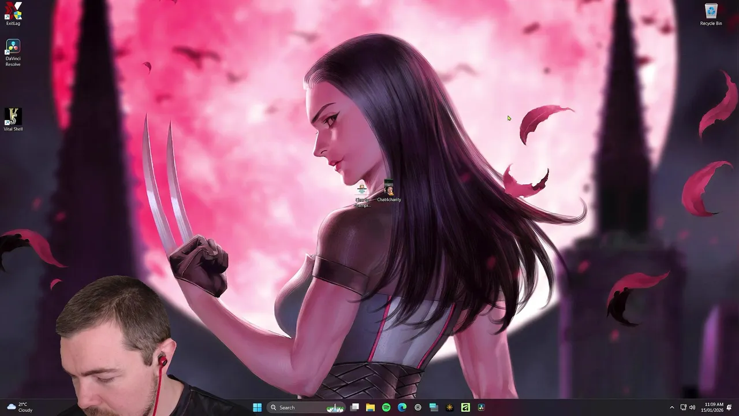The width and height of the screenshot is (739, 416).
Task: Open the DaVinci Resolve desktop shortcut
Action: coord(13,53)
